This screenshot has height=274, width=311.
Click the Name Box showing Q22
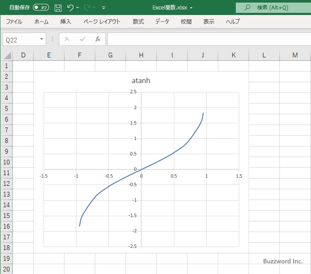(21, 39)
